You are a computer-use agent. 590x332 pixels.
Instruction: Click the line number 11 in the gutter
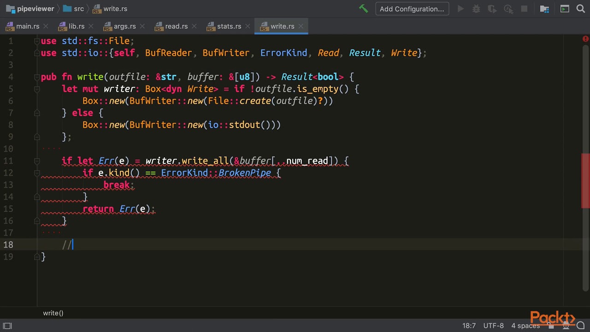(x=8, y=161)
